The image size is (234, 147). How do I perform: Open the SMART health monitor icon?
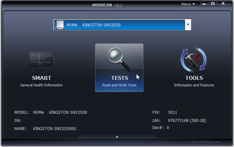pyautogui.click(x=41, y=60)
